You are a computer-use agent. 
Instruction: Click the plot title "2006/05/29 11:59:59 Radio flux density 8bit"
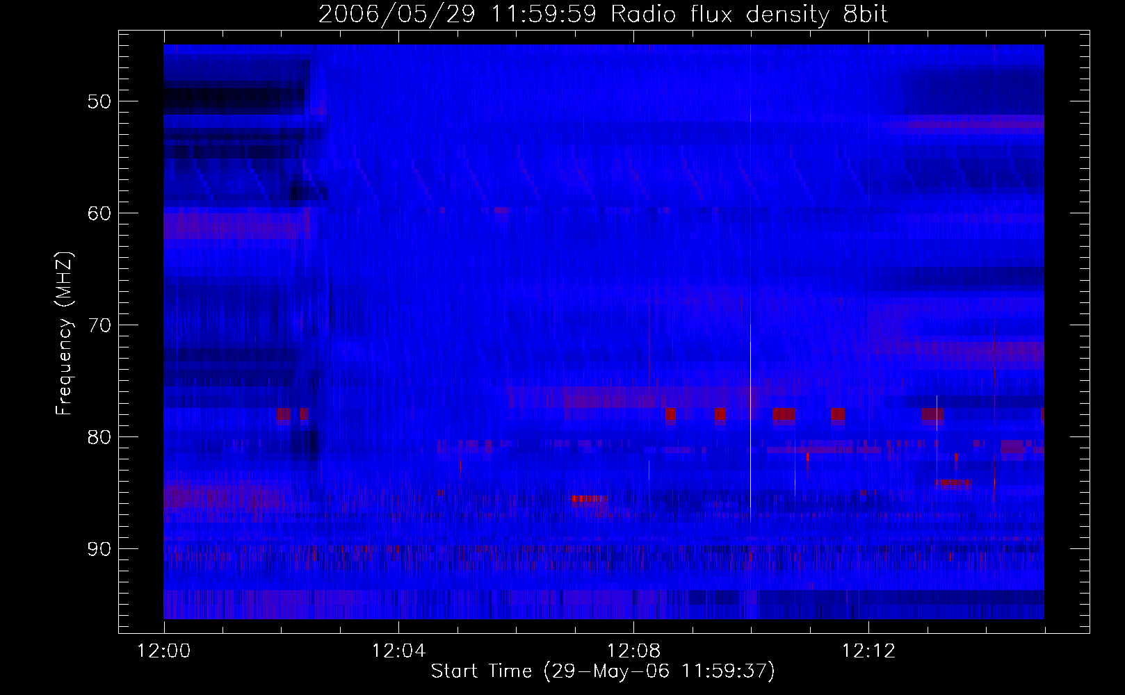(603, 14)
